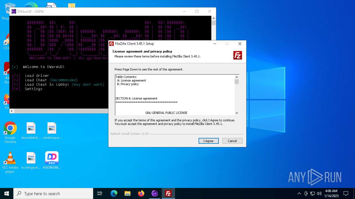
Task: Open Task View on taskbar
Action: [x=100, y=193]
